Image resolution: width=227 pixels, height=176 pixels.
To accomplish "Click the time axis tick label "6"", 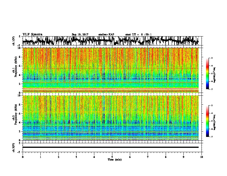I will [130, 157].
